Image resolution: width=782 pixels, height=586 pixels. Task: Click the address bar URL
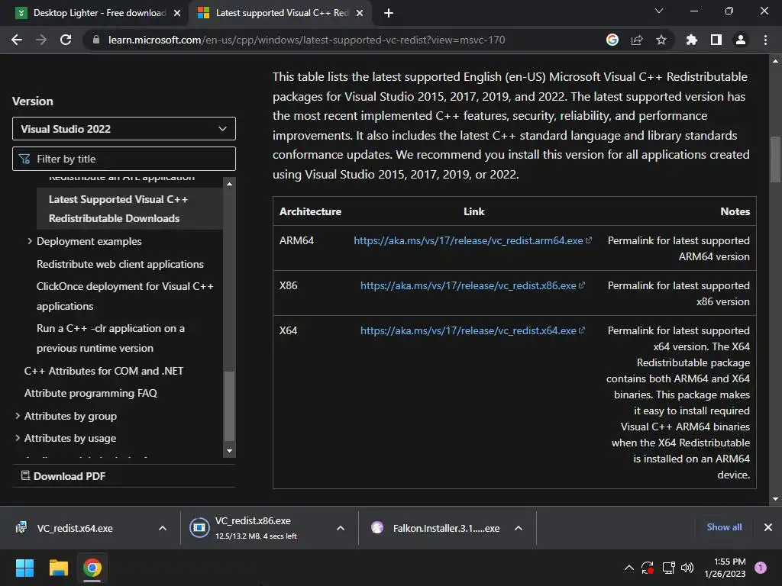coord(307,40)
